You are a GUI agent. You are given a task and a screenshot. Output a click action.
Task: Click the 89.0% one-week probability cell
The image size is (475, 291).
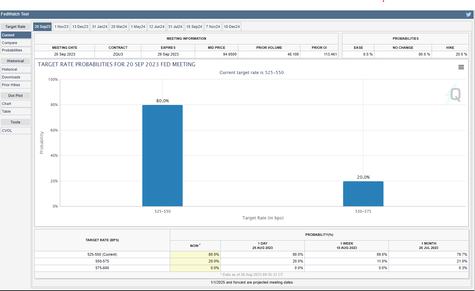347,254
